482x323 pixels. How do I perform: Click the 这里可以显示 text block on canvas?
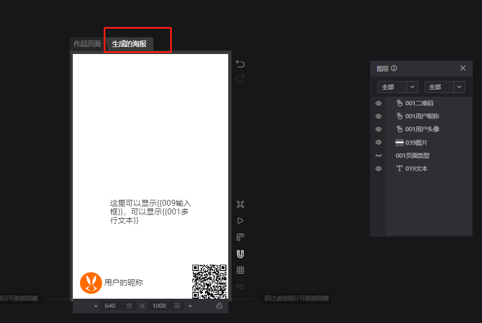pos(150,212)
